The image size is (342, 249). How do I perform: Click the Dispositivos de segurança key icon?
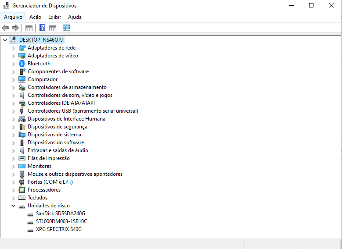(22, 127)
